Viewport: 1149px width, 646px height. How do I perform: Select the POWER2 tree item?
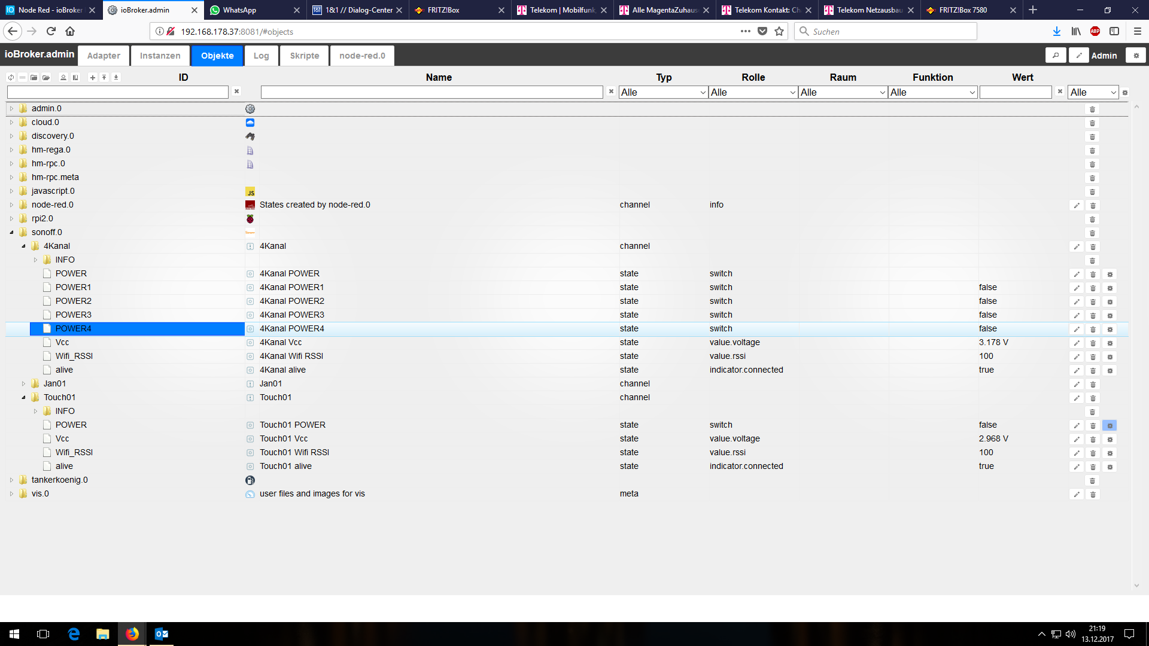pos(73,301)
